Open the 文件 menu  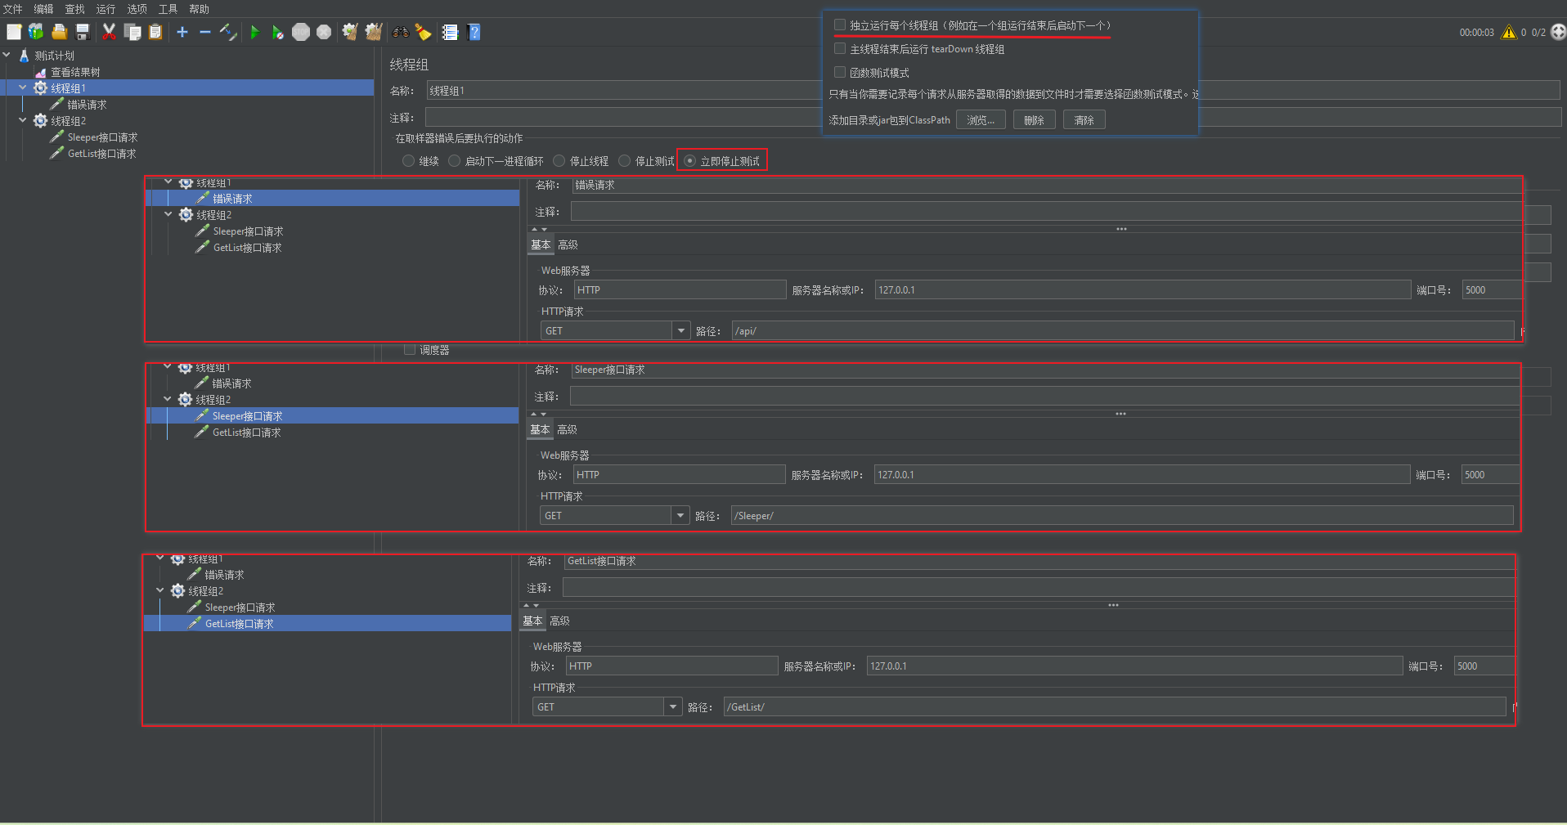[x=13, y=9]
